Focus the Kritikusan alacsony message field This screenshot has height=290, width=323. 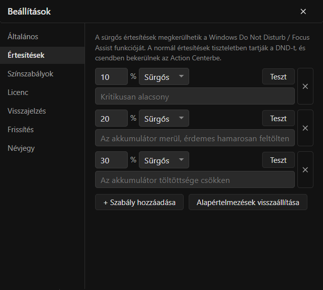pos(195,96)
